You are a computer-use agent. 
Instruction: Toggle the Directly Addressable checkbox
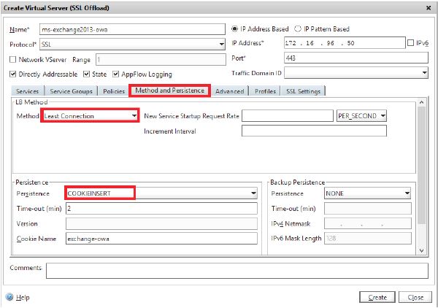pos(13,74)
